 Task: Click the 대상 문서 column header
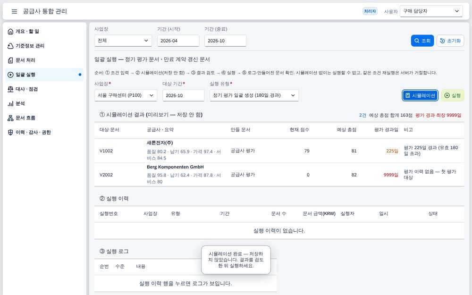(110, 130)
